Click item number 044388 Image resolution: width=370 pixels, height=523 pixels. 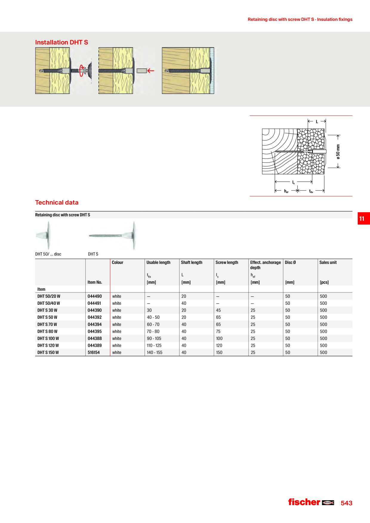[x=95, y=338]
